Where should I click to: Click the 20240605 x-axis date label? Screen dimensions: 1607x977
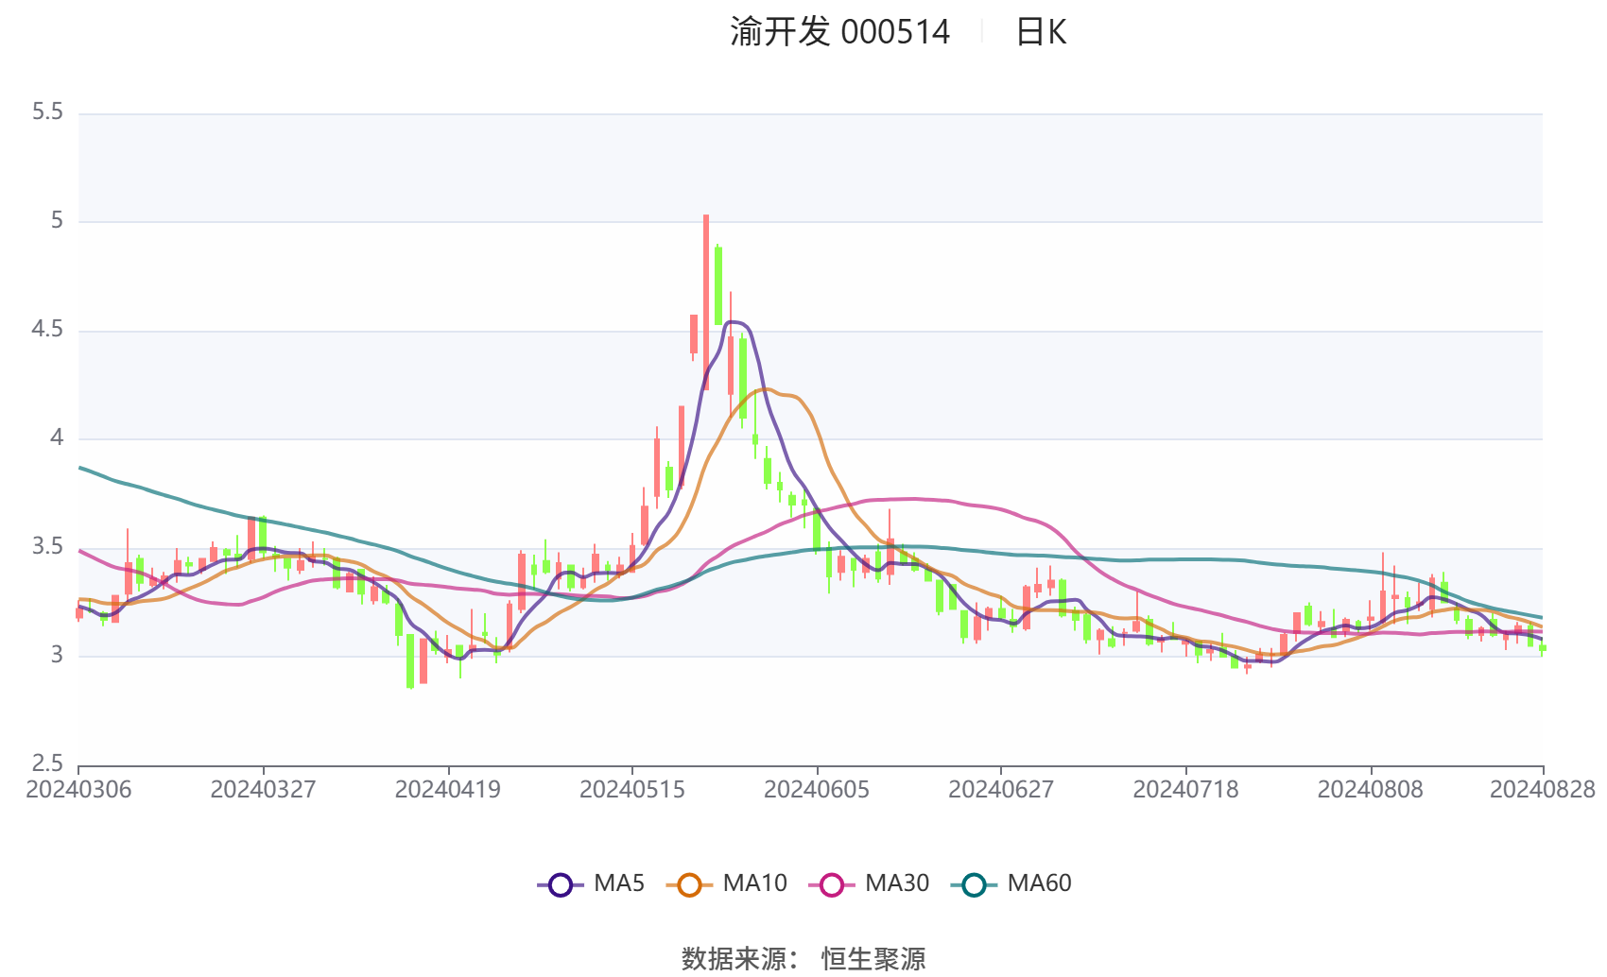[x=817, y=790]
